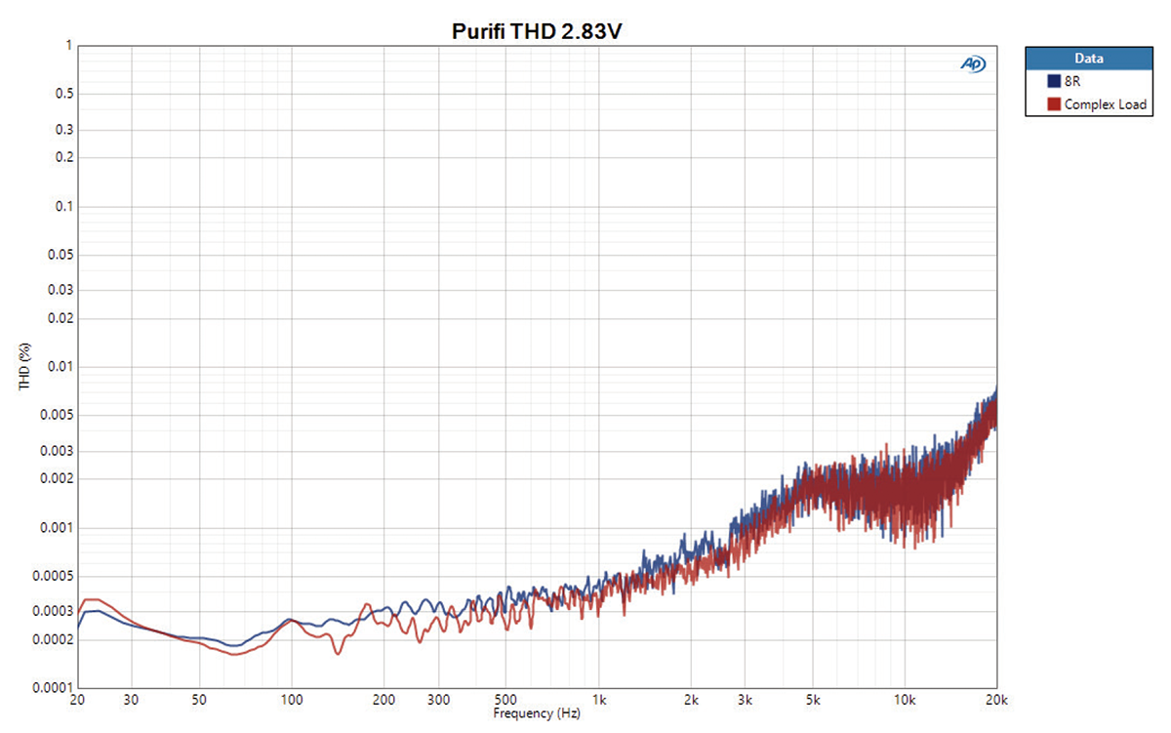Click the "0.005" THD axis tick label
Image resolution: width=1171 pixels, height=733 pixels.
click(x=59, y=415)
